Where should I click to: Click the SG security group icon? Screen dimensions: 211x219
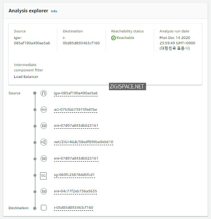coord(43,176)
